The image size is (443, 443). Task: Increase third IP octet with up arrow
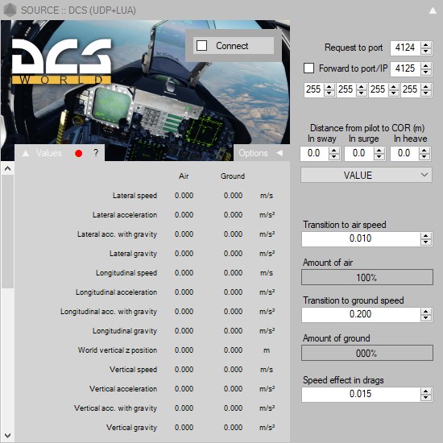[394, 86]
